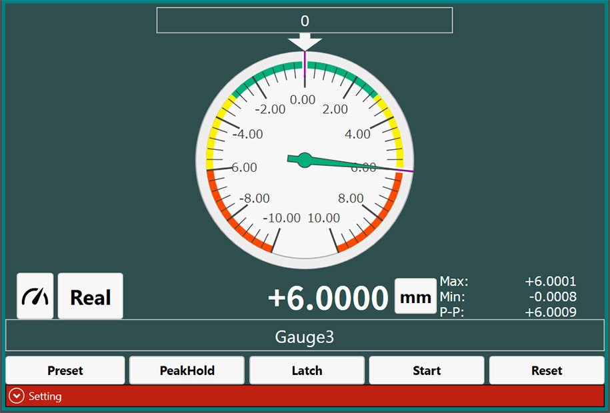Toggle the Latch function
This screenshot has width=610, height=413.
[x=306, y=370]
